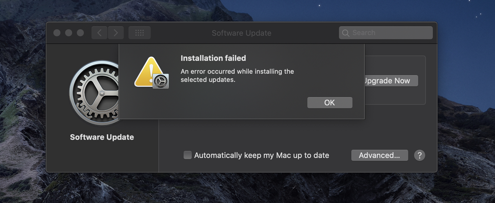This screenshot has height=203, width=495.
Task: Click the Software Update window title
Action: click(x=241, y=33)
